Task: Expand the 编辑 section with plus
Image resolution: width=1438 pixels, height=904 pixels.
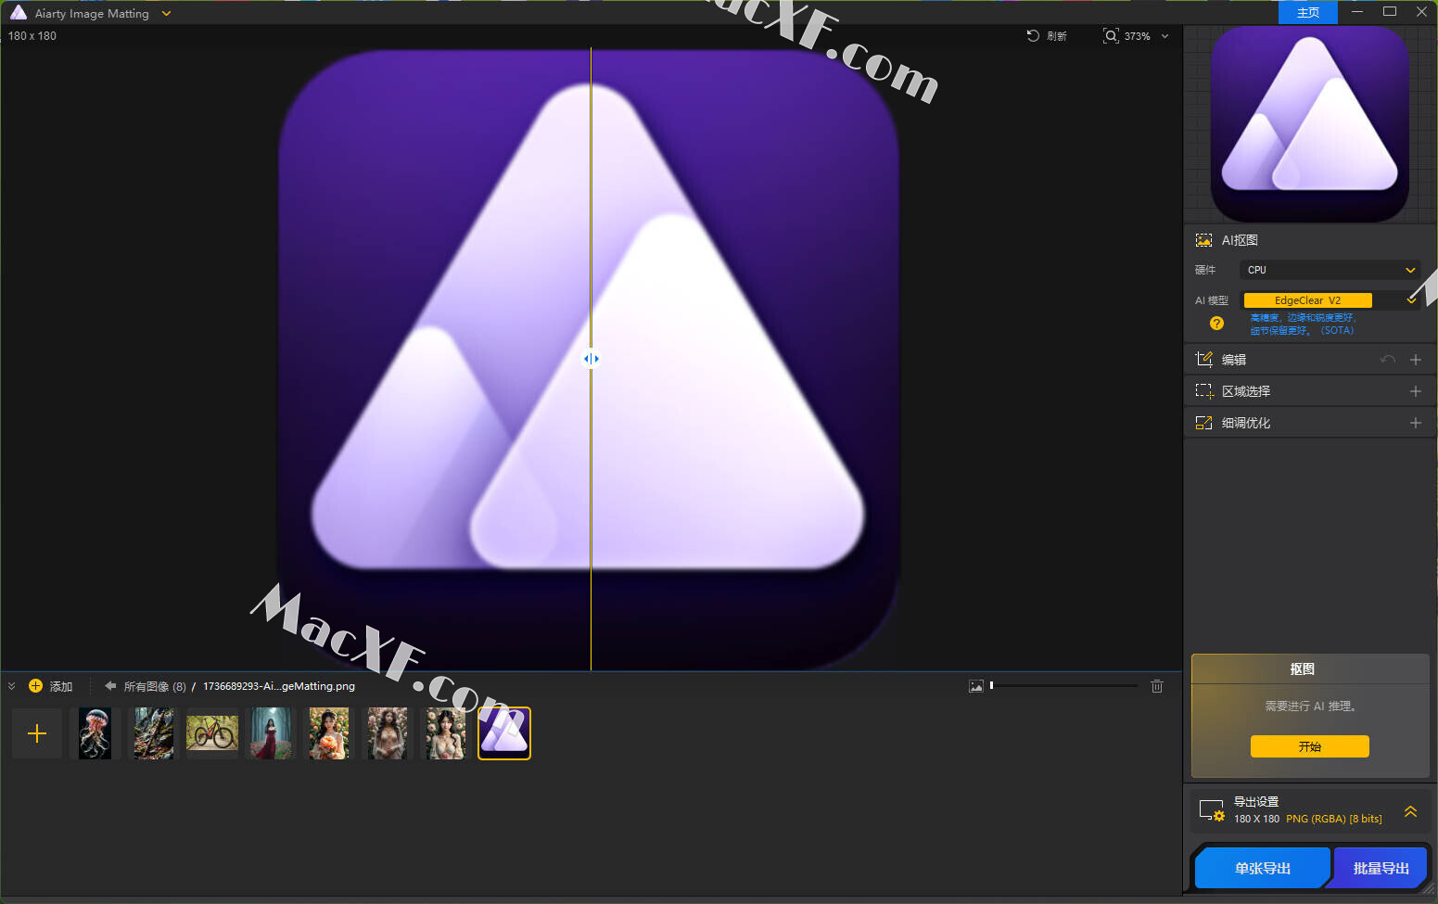Action: (1416, 360)
